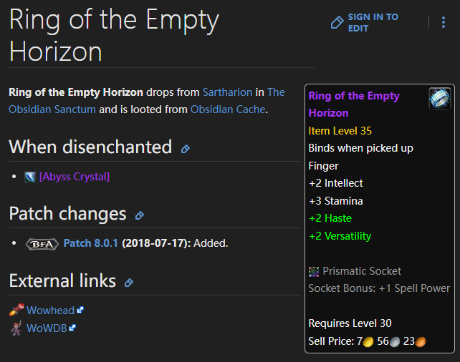Visit the Wowhead external link
460x362 pixels.
click(x=51, y=310)
